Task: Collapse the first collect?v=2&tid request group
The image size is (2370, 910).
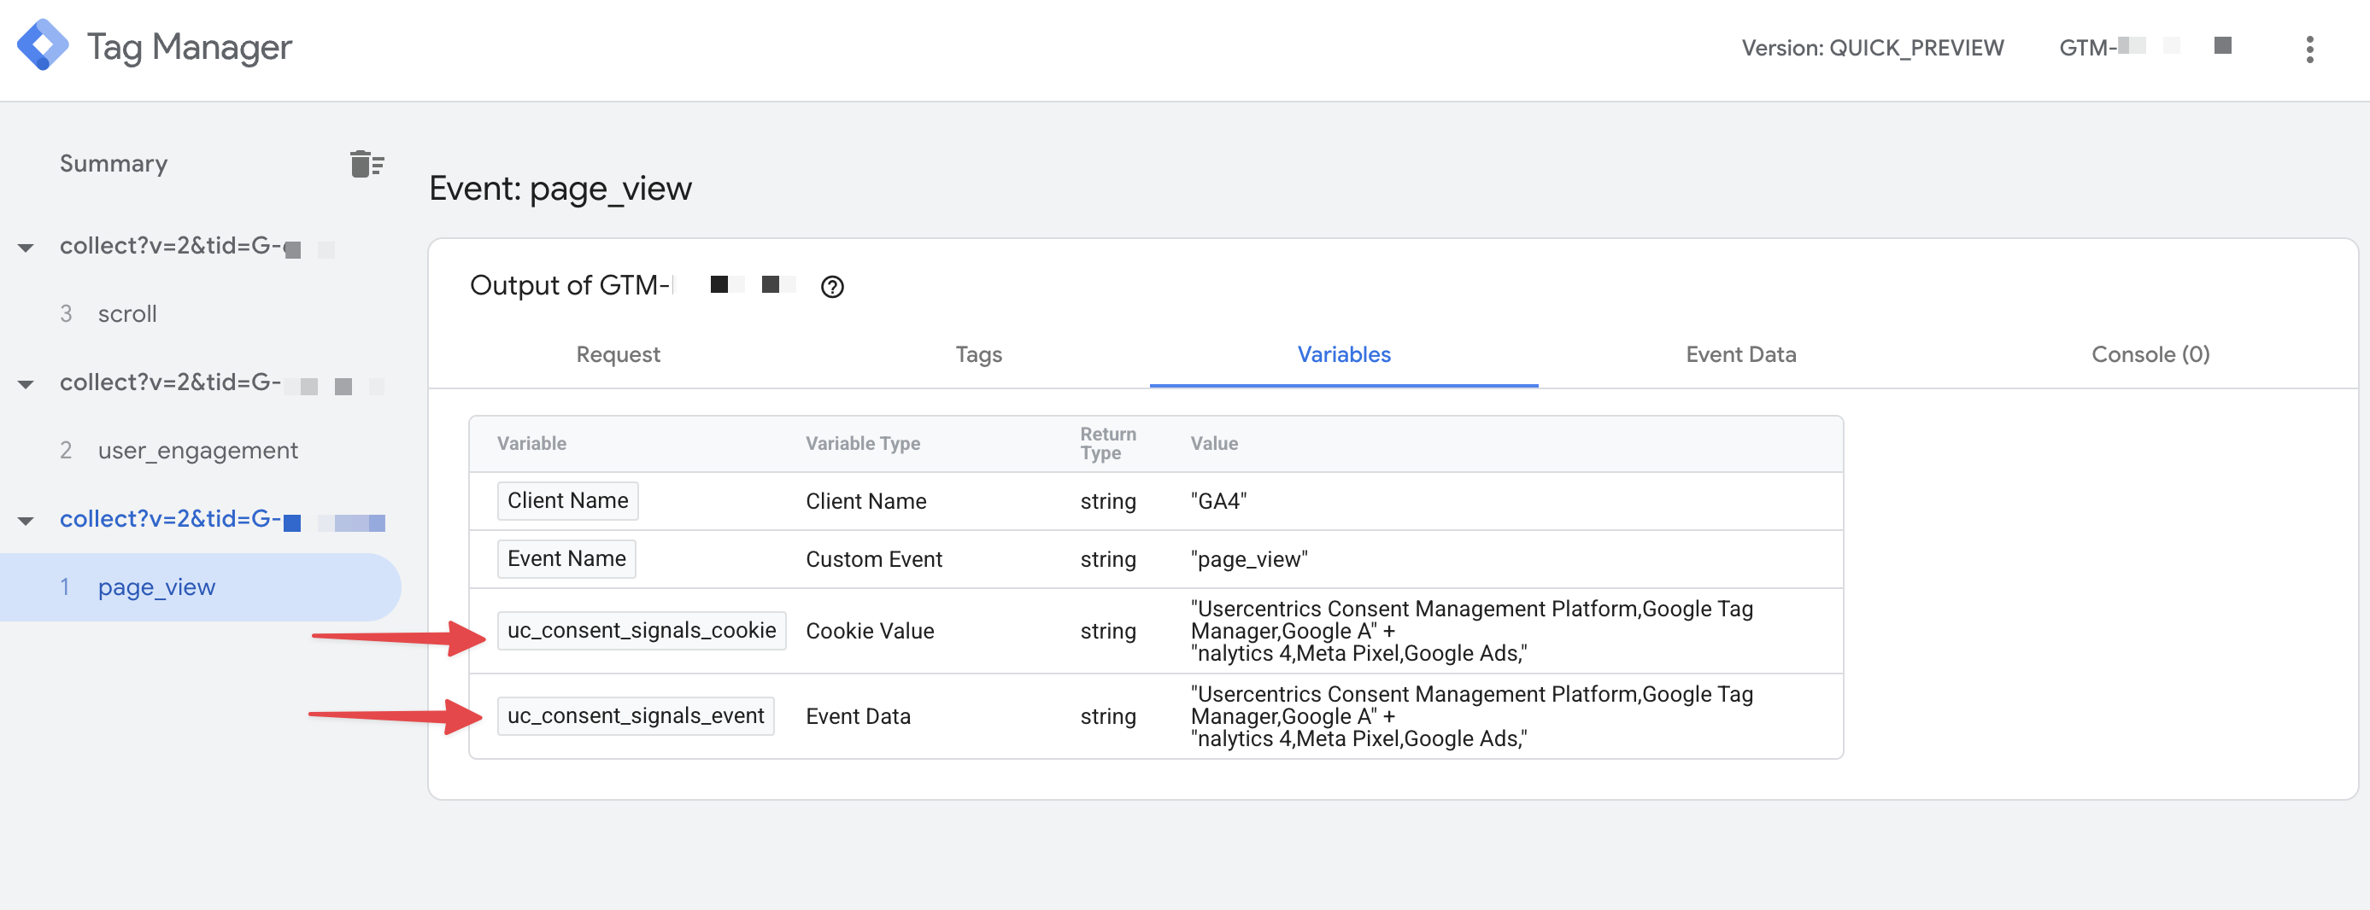Action: pyautogui.click(x=25, y=247)
